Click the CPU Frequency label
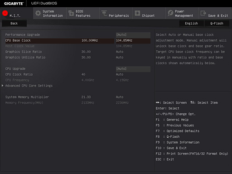 pos(17,80)
